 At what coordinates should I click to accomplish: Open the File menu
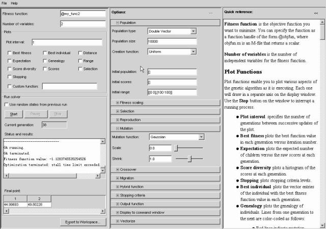click(x=4, y=3)
